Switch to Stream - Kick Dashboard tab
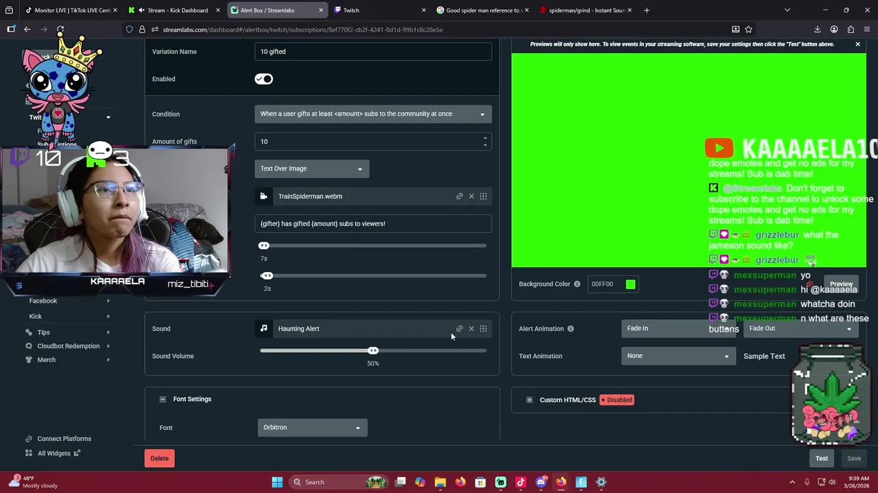Image resolution: width=878 pixels, height=493 pixels. [x=174, y=10]
